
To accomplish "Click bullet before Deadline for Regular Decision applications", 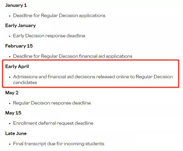I will [x=10, y=16].
